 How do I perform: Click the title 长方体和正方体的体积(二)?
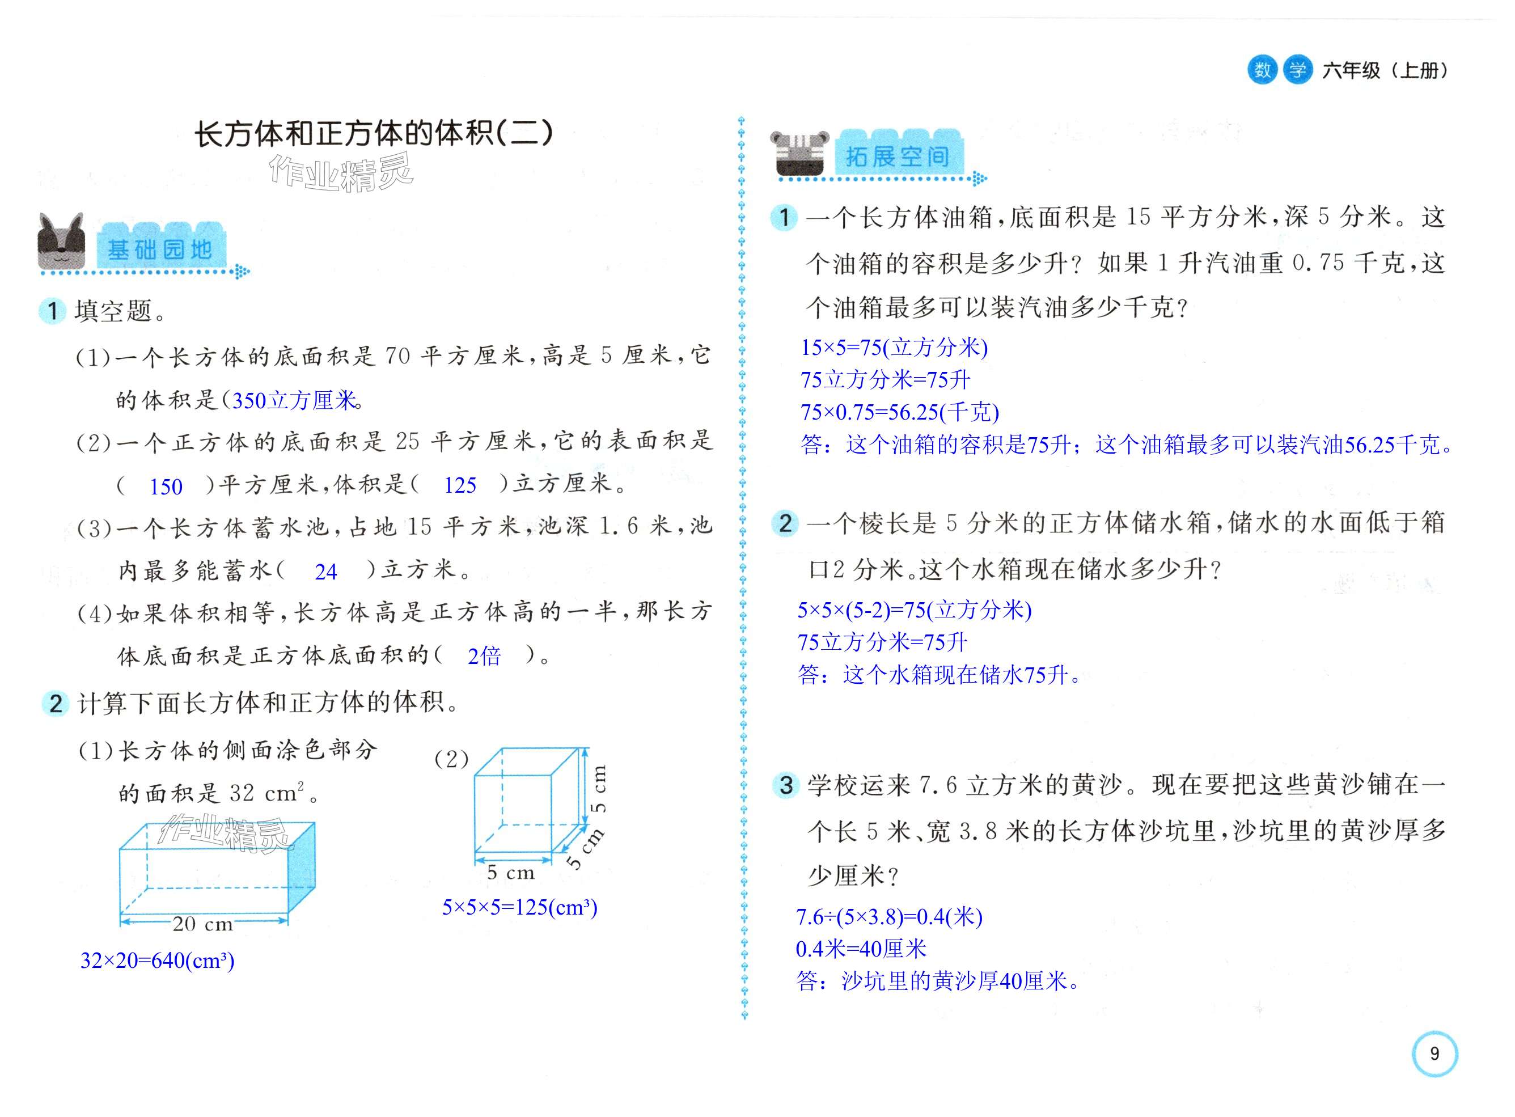coord(374,133)
